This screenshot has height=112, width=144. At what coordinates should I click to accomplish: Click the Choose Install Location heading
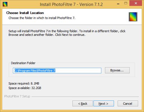coord(25,13)
